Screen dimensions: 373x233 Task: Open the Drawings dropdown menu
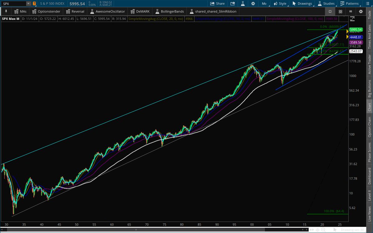pos(302,4)
